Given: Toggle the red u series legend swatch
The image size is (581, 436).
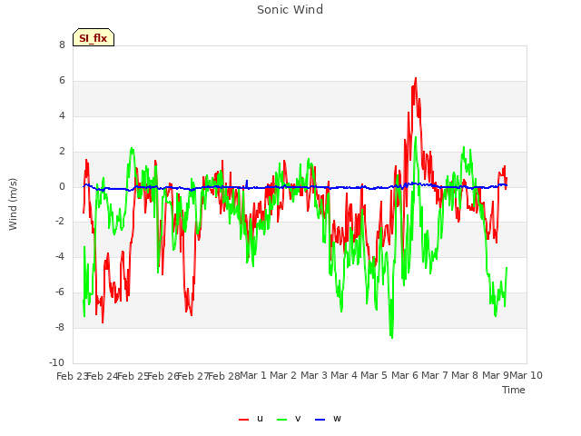Looking at the screenshot, I should click(243, 420).
